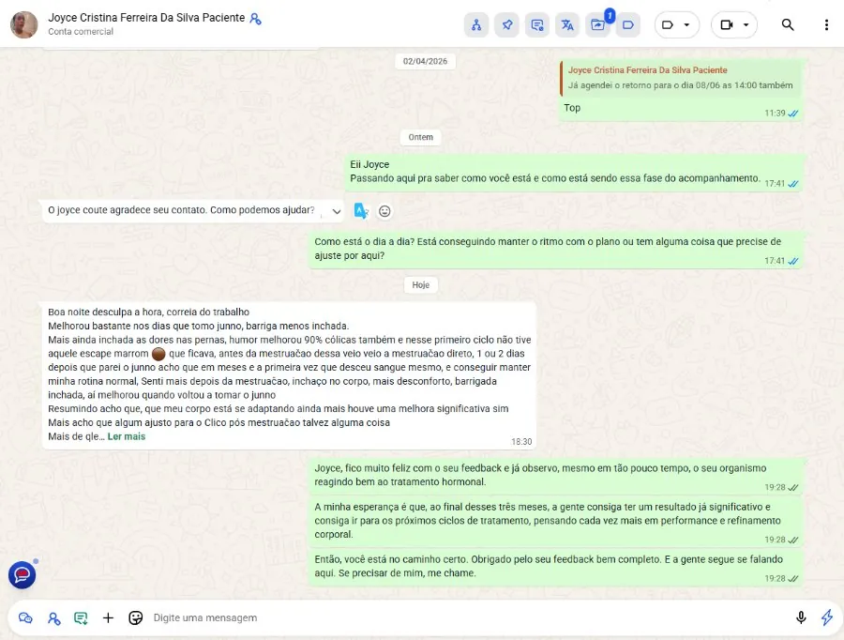Click the chat bubbles icon in the message bar
The width and height of the screenshot is (844, 640).
coord(25,617)
